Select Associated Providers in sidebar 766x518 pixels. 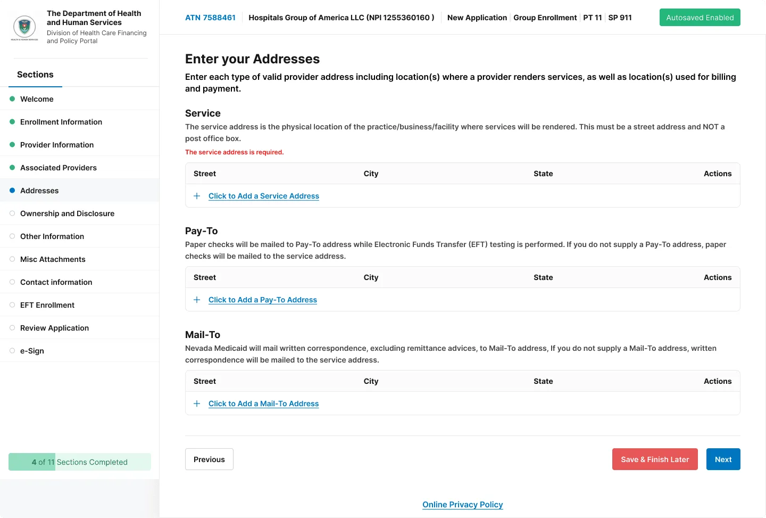coord(80,168)
